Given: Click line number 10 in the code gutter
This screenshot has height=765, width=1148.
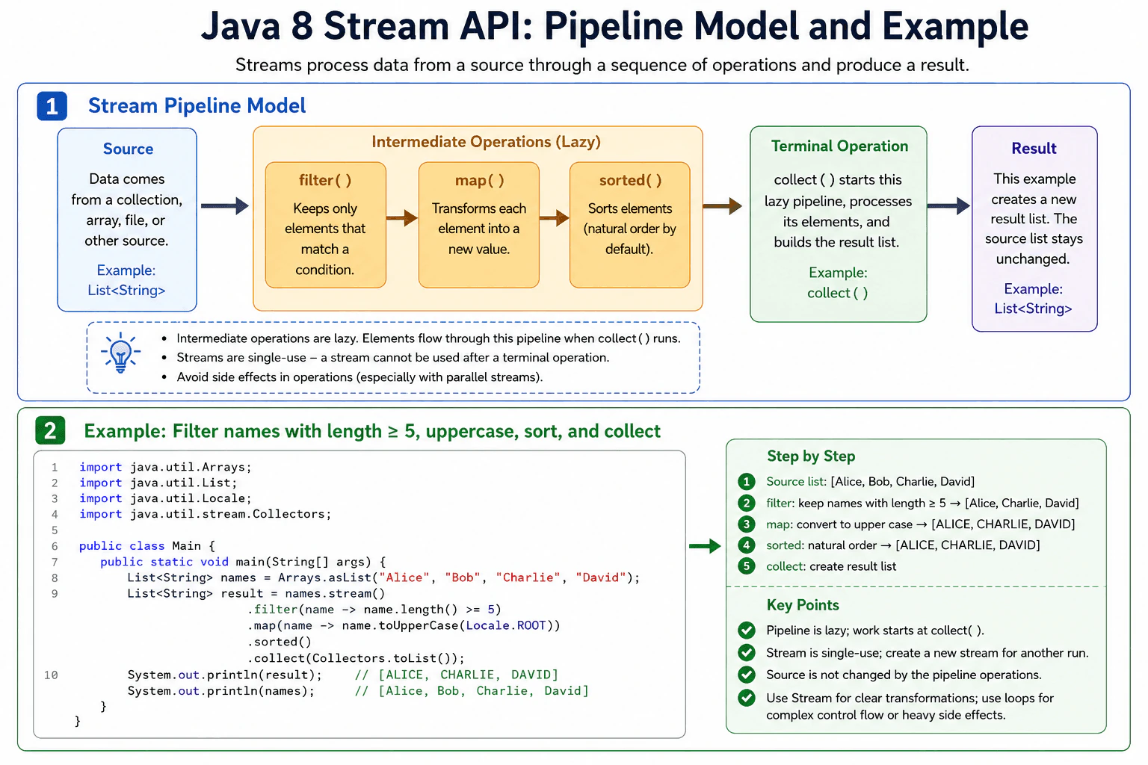Looking at the screenshot, I should pos(51,675).
